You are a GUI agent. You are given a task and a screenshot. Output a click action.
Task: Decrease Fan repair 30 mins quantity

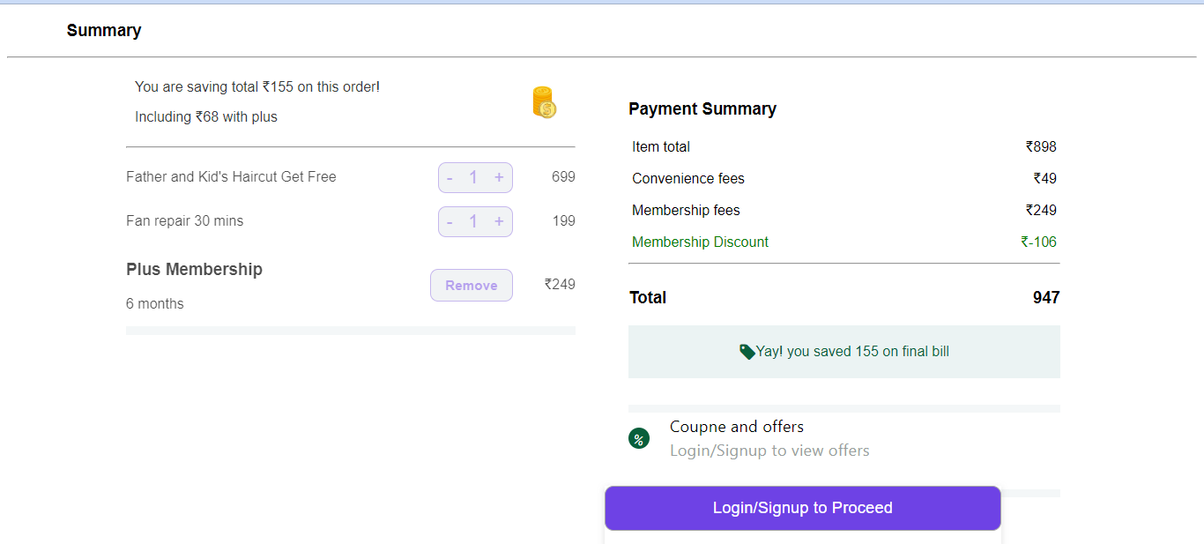pyautogui.click(x=450, y=221)
